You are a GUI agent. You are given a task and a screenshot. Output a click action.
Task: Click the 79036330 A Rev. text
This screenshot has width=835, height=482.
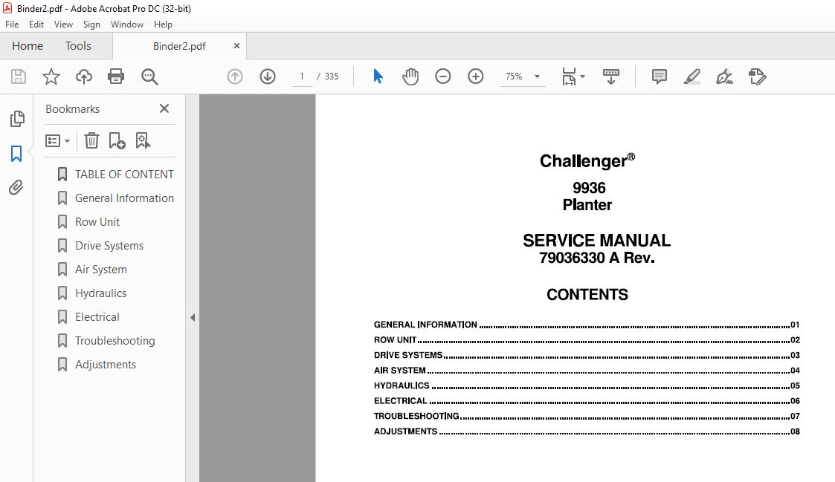[x=596, y=258]
